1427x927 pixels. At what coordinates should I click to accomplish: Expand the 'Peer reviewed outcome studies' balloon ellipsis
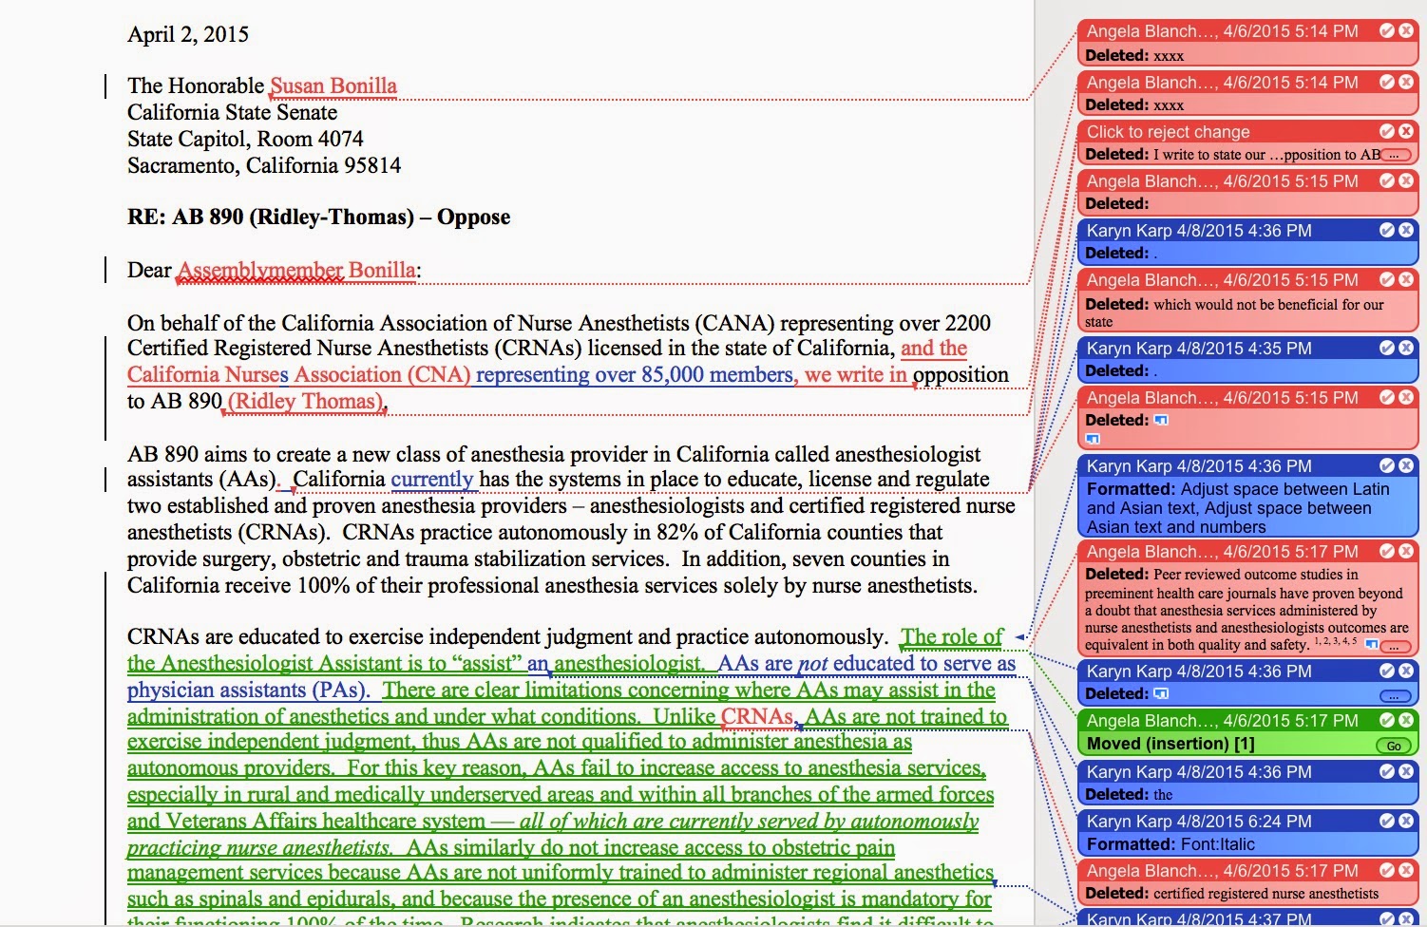pyautogui.click(x=1396, y=646)
